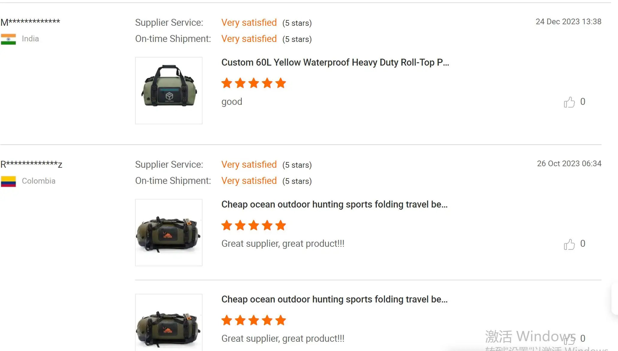Image resolution: width=618 pixels, height=351 pixels.
Task: Click the thumbs-up on the bottom-most review
Action: click(569, 339)
